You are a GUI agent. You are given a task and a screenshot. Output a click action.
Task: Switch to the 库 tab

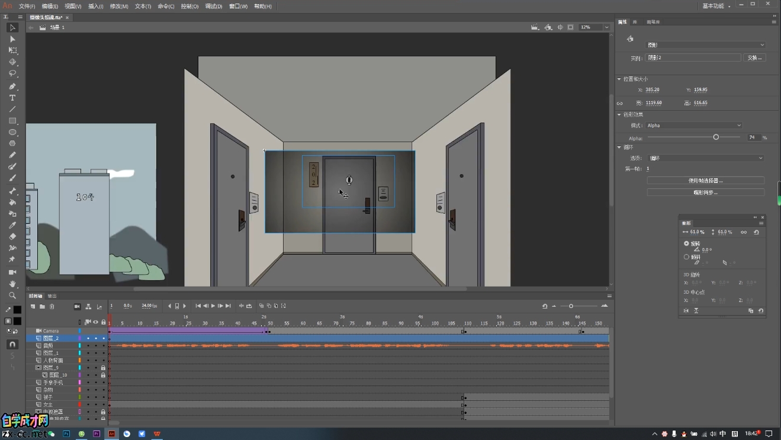(x=635, y=22)
